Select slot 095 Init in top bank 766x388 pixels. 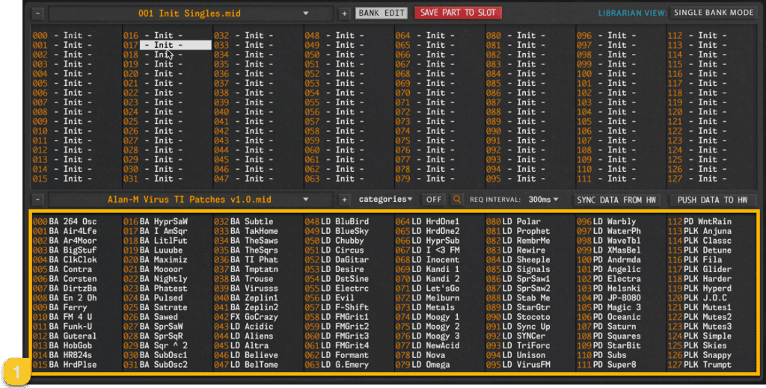[515, 179]
